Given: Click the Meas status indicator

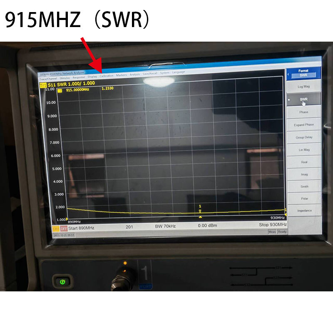Looking at the screenshot, I should point(272,232).
